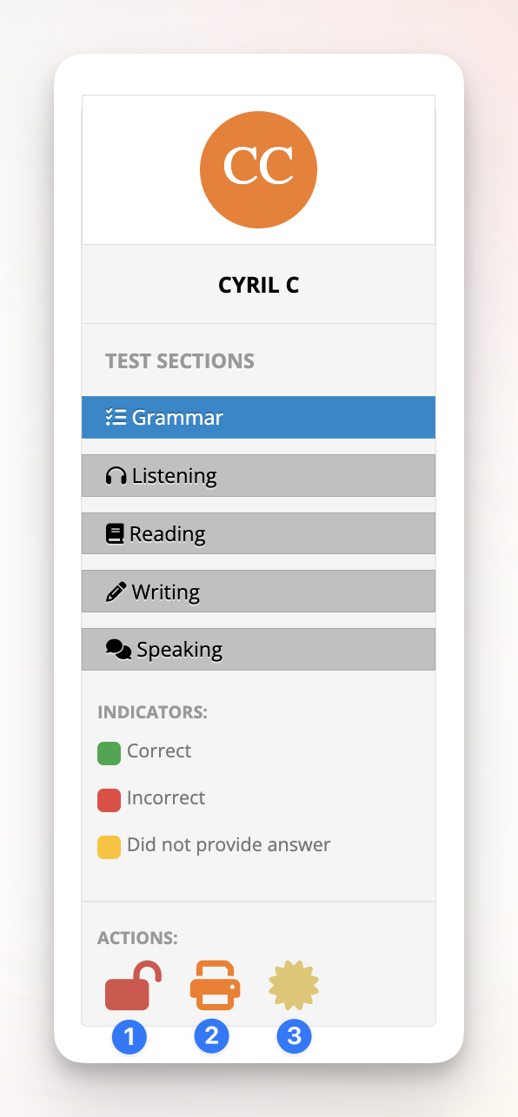The width and height of the screenshot is (518, 1117).
Task: Click the CYRIL C name label
Action: pyautogui.click(x=258, y=284)
